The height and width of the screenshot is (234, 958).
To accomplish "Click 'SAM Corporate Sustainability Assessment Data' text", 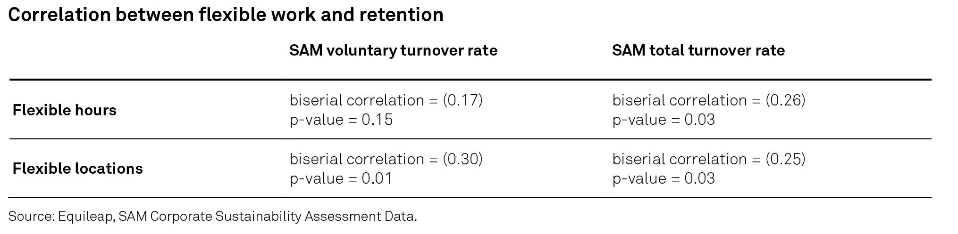I will (267, 216).
